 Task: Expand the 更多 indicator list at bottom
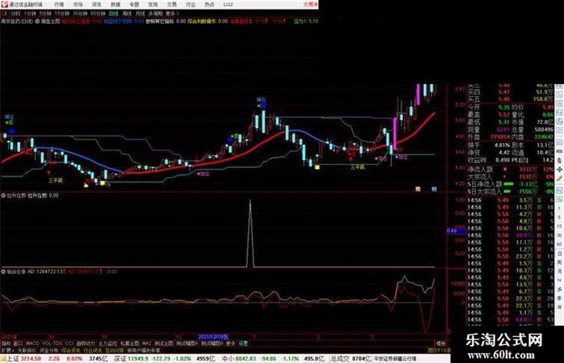point(230,343)
